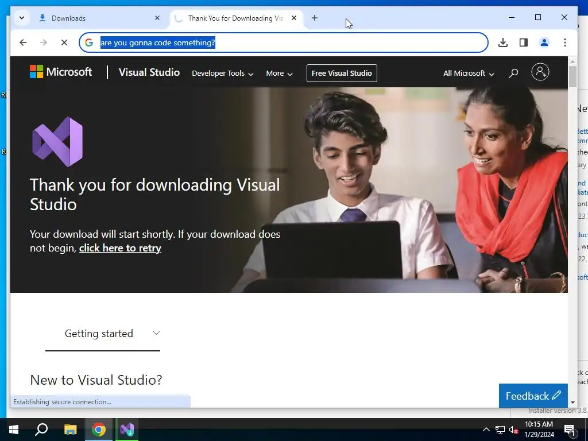Show hidden system tray icons
This screenshot has width=588, height=441.
coord(486,430)
